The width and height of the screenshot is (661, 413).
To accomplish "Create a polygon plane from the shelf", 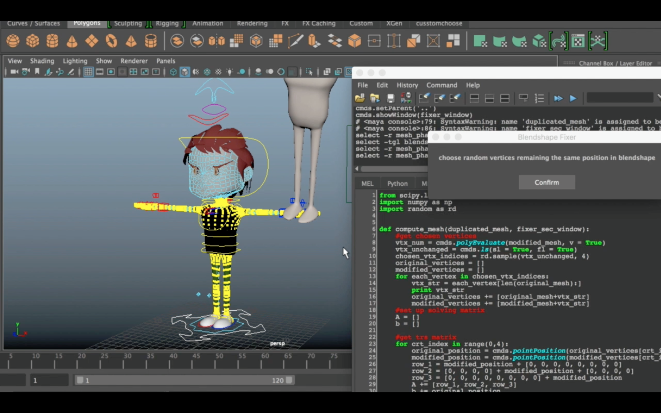I will 91,41.
